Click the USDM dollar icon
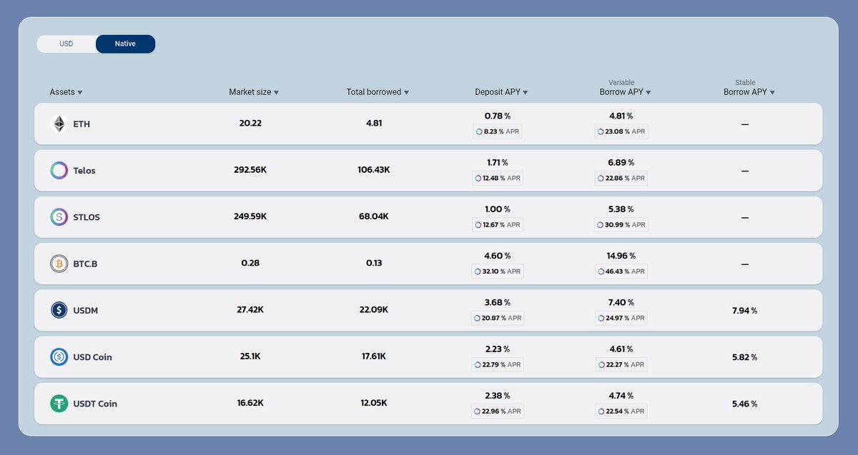Screen dimensions: 858x455 click(59, 310)
